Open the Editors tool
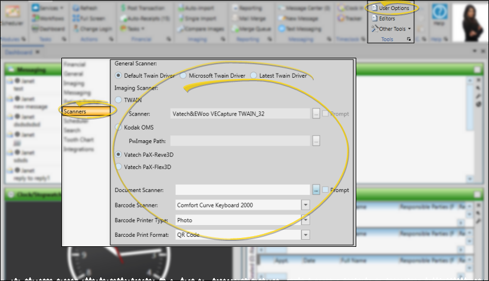489x281 pixels. [x=383, y=19]
